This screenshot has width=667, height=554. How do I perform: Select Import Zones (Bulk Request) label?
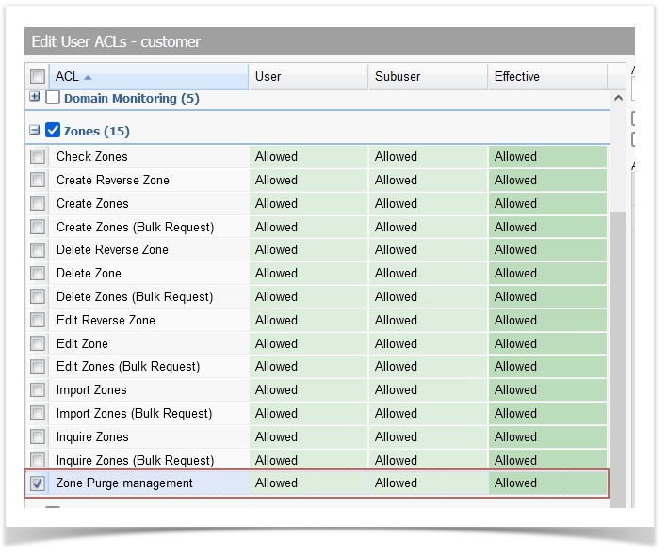(x=134, y=413)
